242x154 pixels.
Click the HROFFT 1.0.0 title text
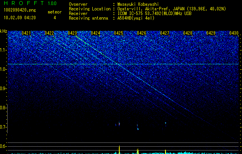[x=30, y=3]
